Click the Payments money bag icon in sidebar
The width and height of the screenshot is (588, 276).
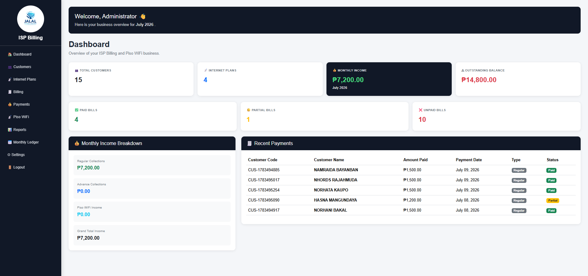[x=10, y=104]
